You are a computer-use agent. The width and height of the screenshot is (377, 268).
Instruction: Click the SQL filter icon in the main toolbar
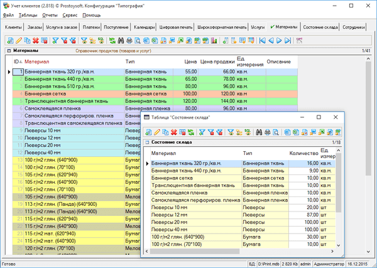(101, 41)
